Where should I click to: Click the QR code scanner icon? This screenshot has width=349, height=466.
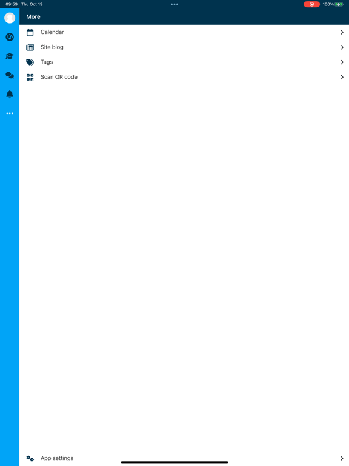pyautogui.click(x=30, y=77)
